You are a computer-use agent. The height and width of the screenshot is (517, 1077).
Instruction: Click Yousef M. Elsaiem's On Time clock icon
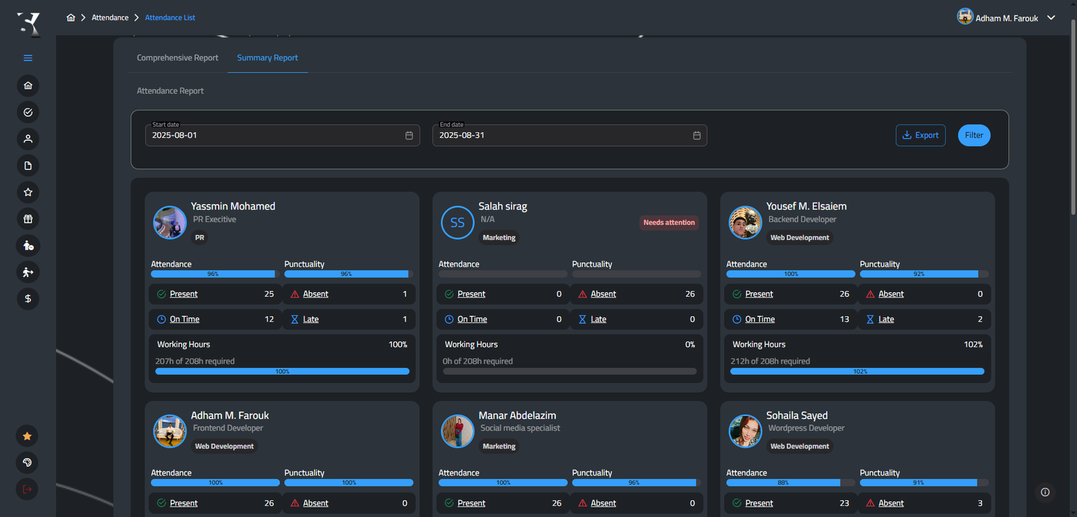coord(737,319)
